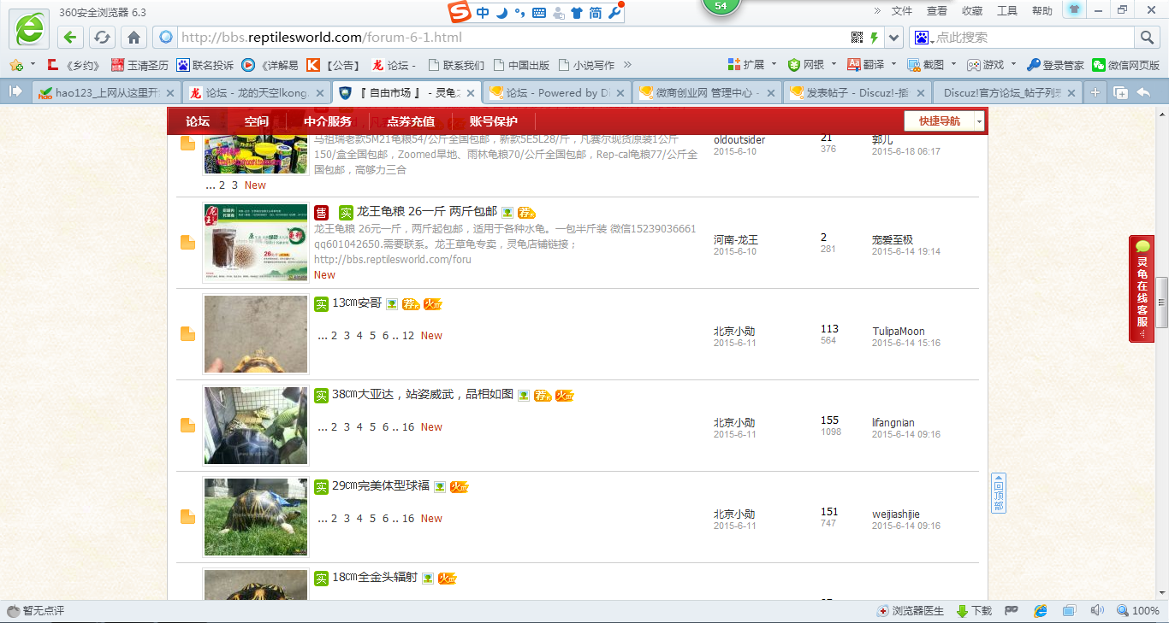
Task: Open the 龙王龟粮 product thumbnail
Action: point(255,243)
